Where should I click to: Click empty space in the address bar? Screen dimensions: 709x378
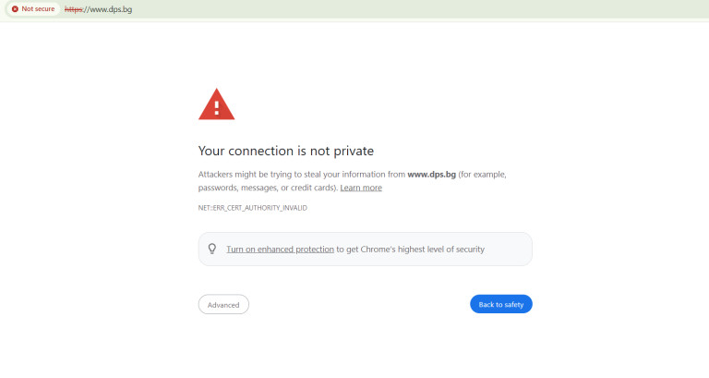tap(415, 9)
